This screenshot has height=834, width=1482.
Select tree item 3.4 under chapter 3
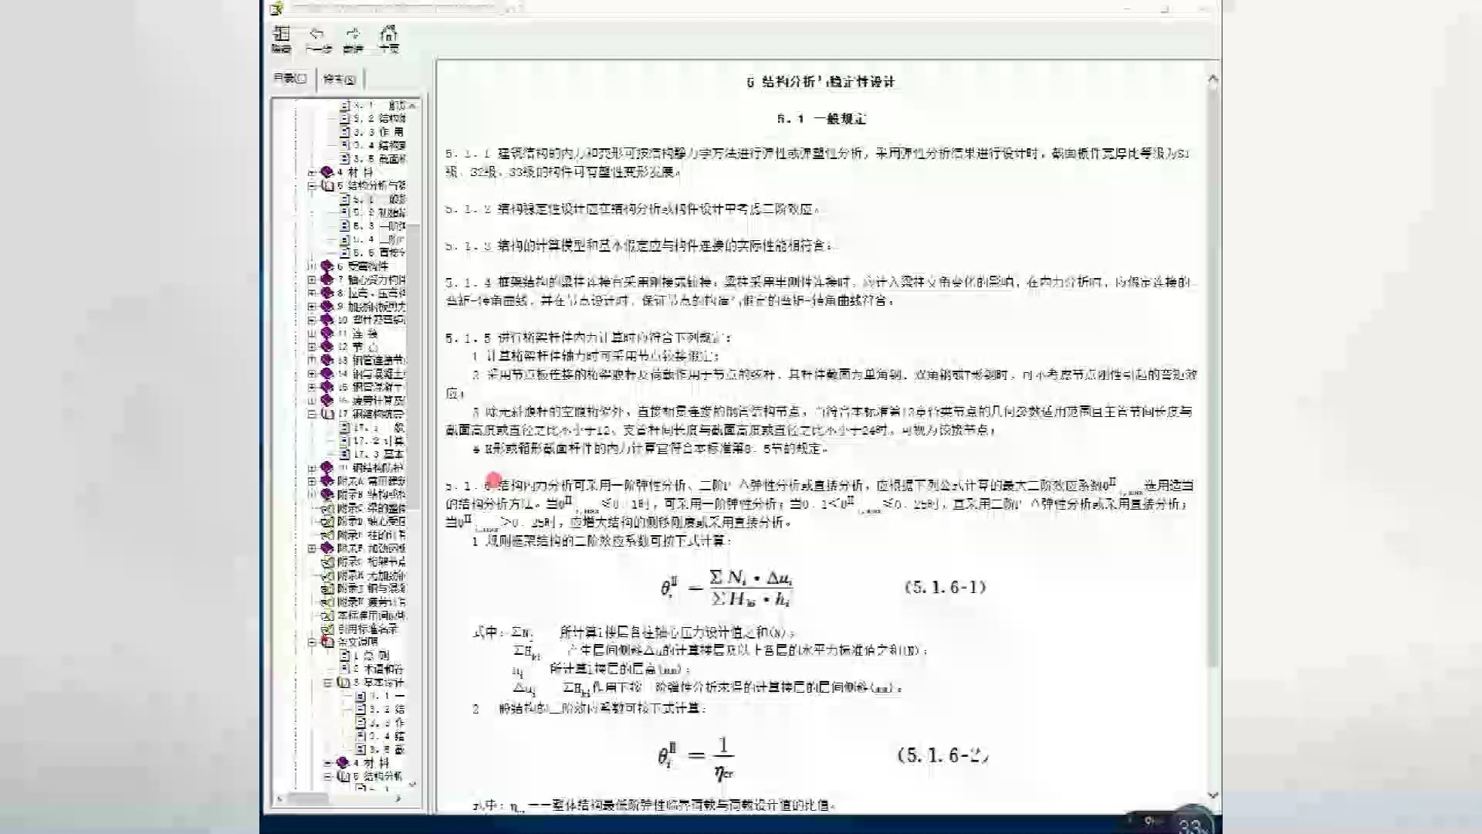tap(379, 145)
